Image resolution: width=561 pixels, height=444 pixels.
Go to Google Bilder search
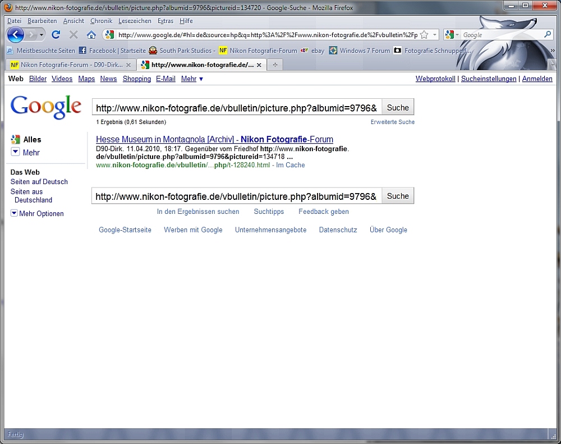click(x=38, y=79)
